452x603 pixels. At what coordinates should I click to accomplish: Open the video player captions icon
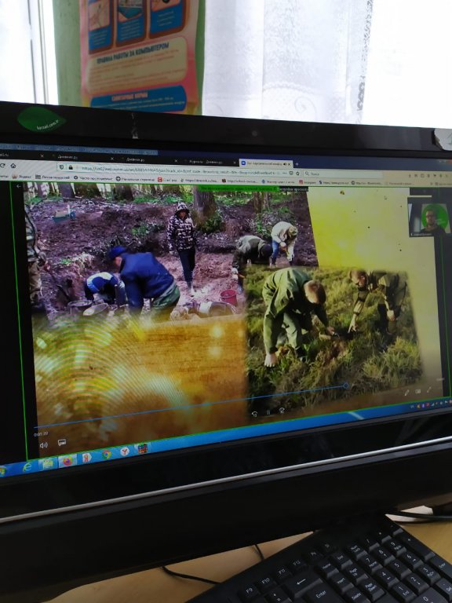62,442
